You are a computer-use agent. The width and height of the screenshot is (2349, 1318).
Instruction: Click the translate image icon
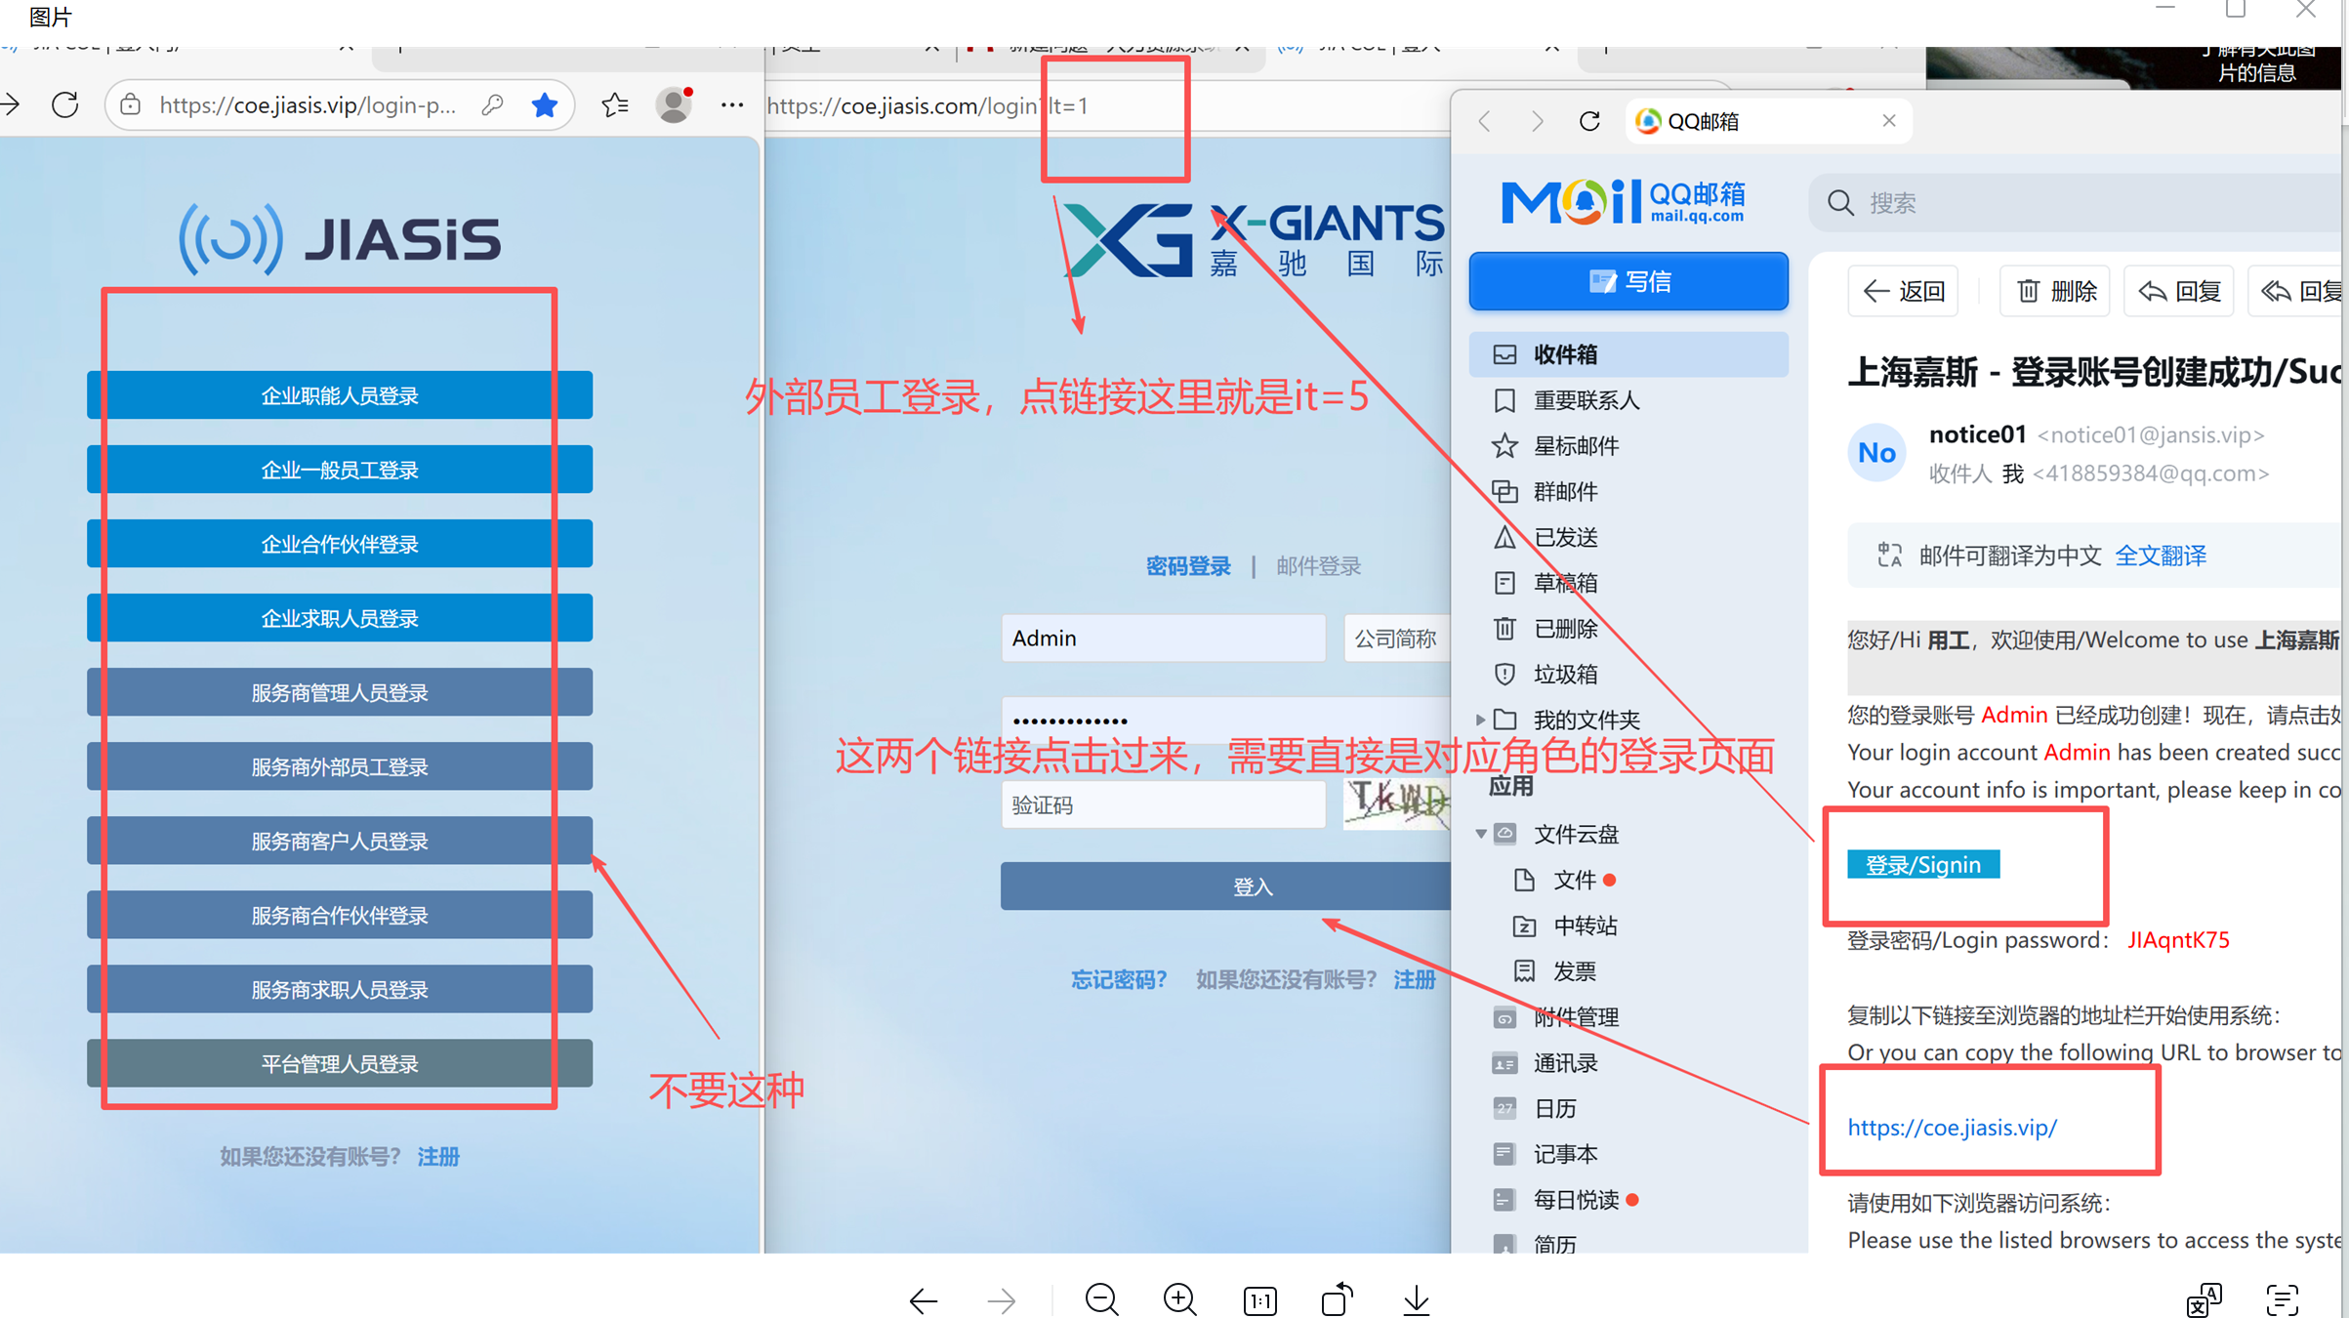tap(2204, 1300)
